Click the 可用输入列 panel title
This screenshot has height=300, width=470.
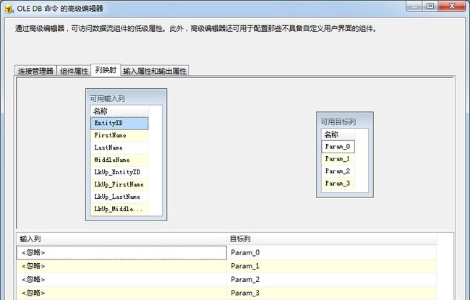[107, 98]
